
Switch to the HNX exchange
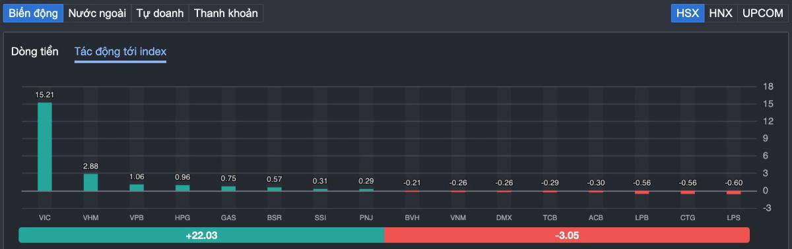click(x=721, y=13)
